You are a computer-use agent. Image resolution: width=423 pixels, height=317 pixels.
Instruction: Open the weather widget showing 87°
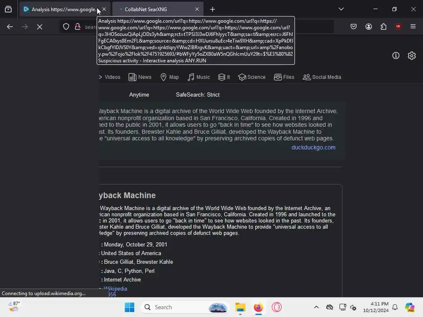tap(14, 307)
